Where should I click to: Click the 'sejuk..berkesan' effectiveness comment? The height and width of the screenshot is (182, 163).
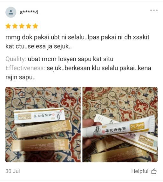[x=99, y=68]
